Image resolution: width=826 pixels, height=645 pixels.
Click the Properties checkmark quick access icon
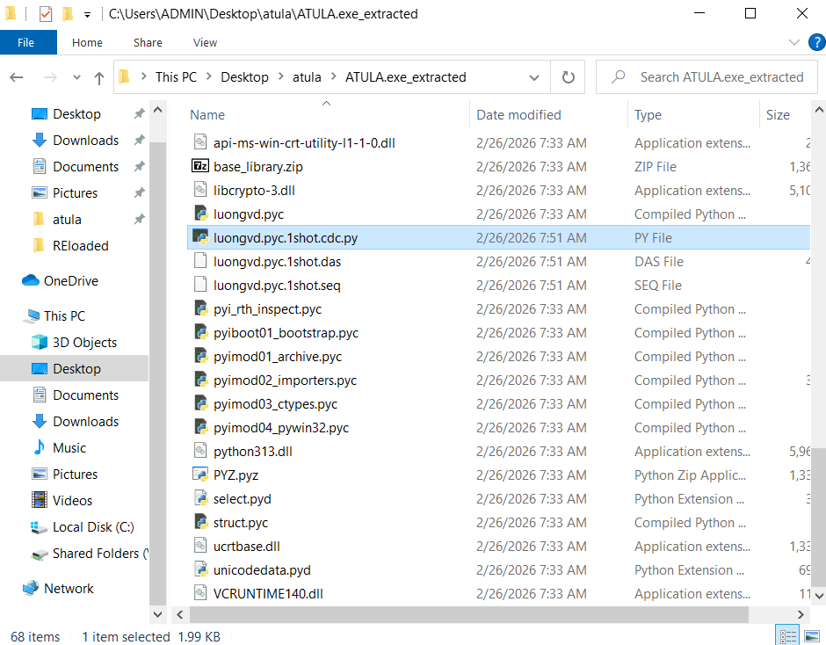46,14
